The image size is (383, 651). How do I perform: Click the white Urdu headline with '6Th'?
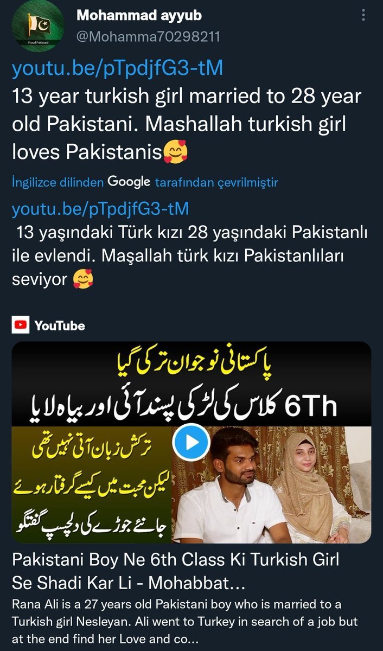click(x=192, y=403)
